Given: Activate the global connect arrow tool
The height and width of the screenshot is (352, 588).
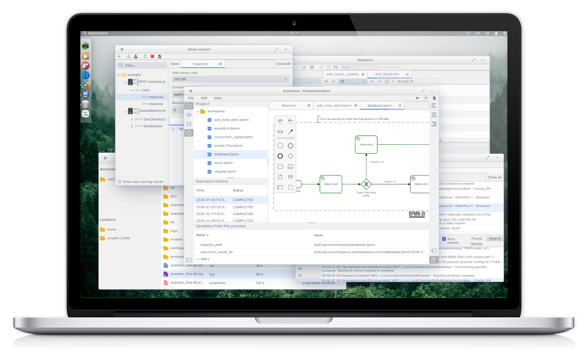Looking at the screenshot, I should pyautogui.click(x=291, y=132).
